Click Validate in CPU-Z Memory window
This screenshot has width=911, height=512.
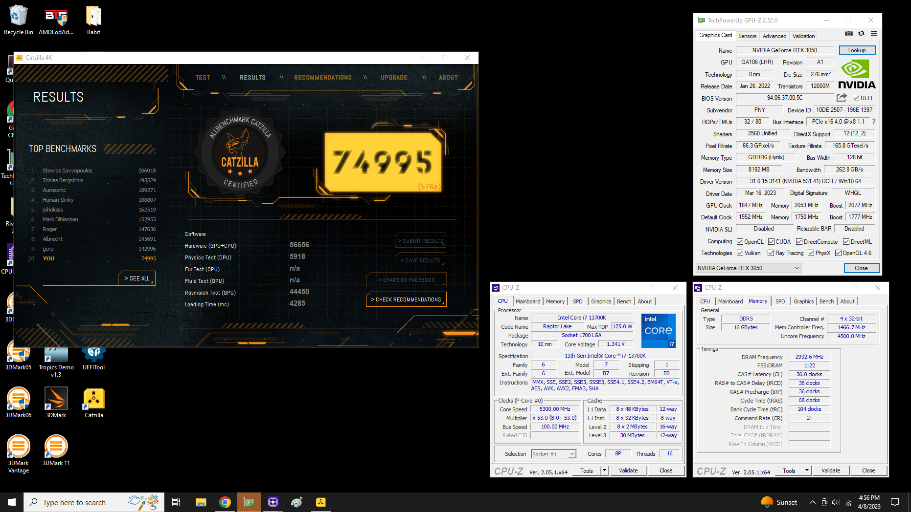[831, 470]
